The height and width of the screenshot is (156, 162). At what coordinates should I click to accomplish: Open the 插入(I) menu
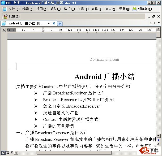coord(56,9)
